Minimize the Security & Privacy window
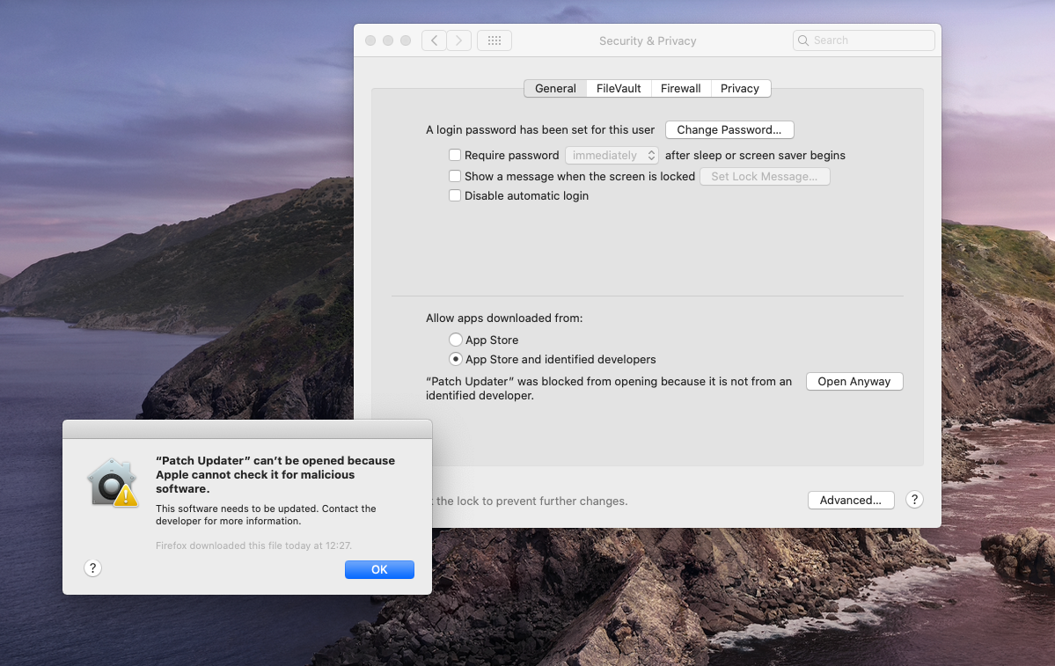1055x666 pixels. 387,40
